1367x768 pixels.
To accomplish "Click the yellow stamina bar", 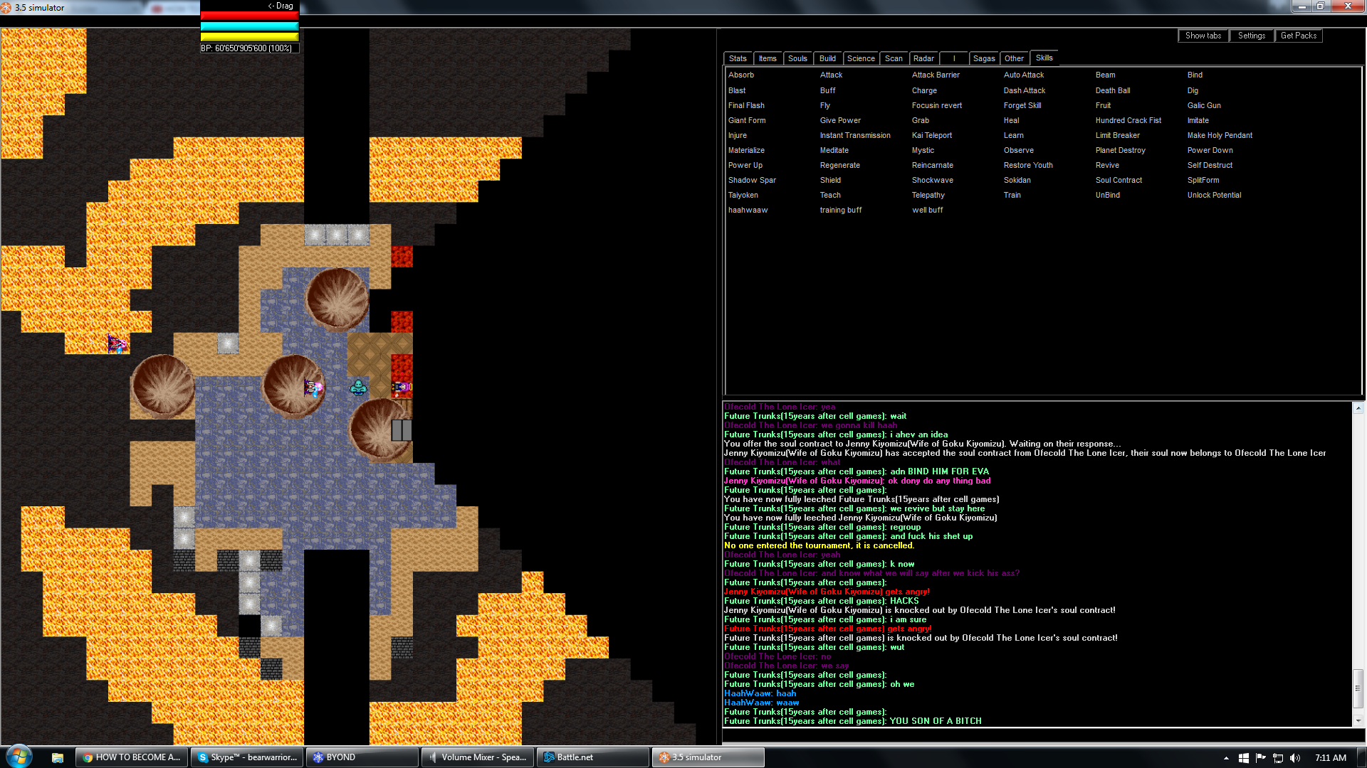I will click(249, 37).
